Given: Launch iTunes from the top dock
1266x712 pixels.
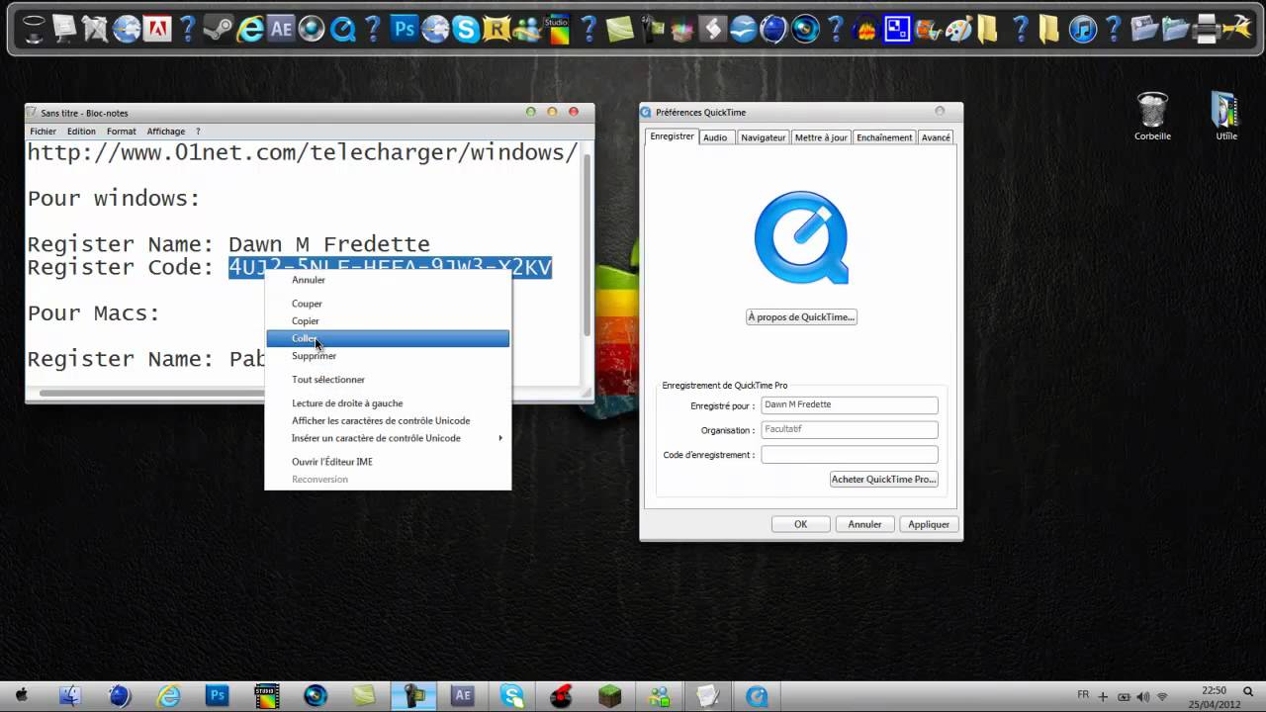Looking at the screenshot, I should (1083, 29).
